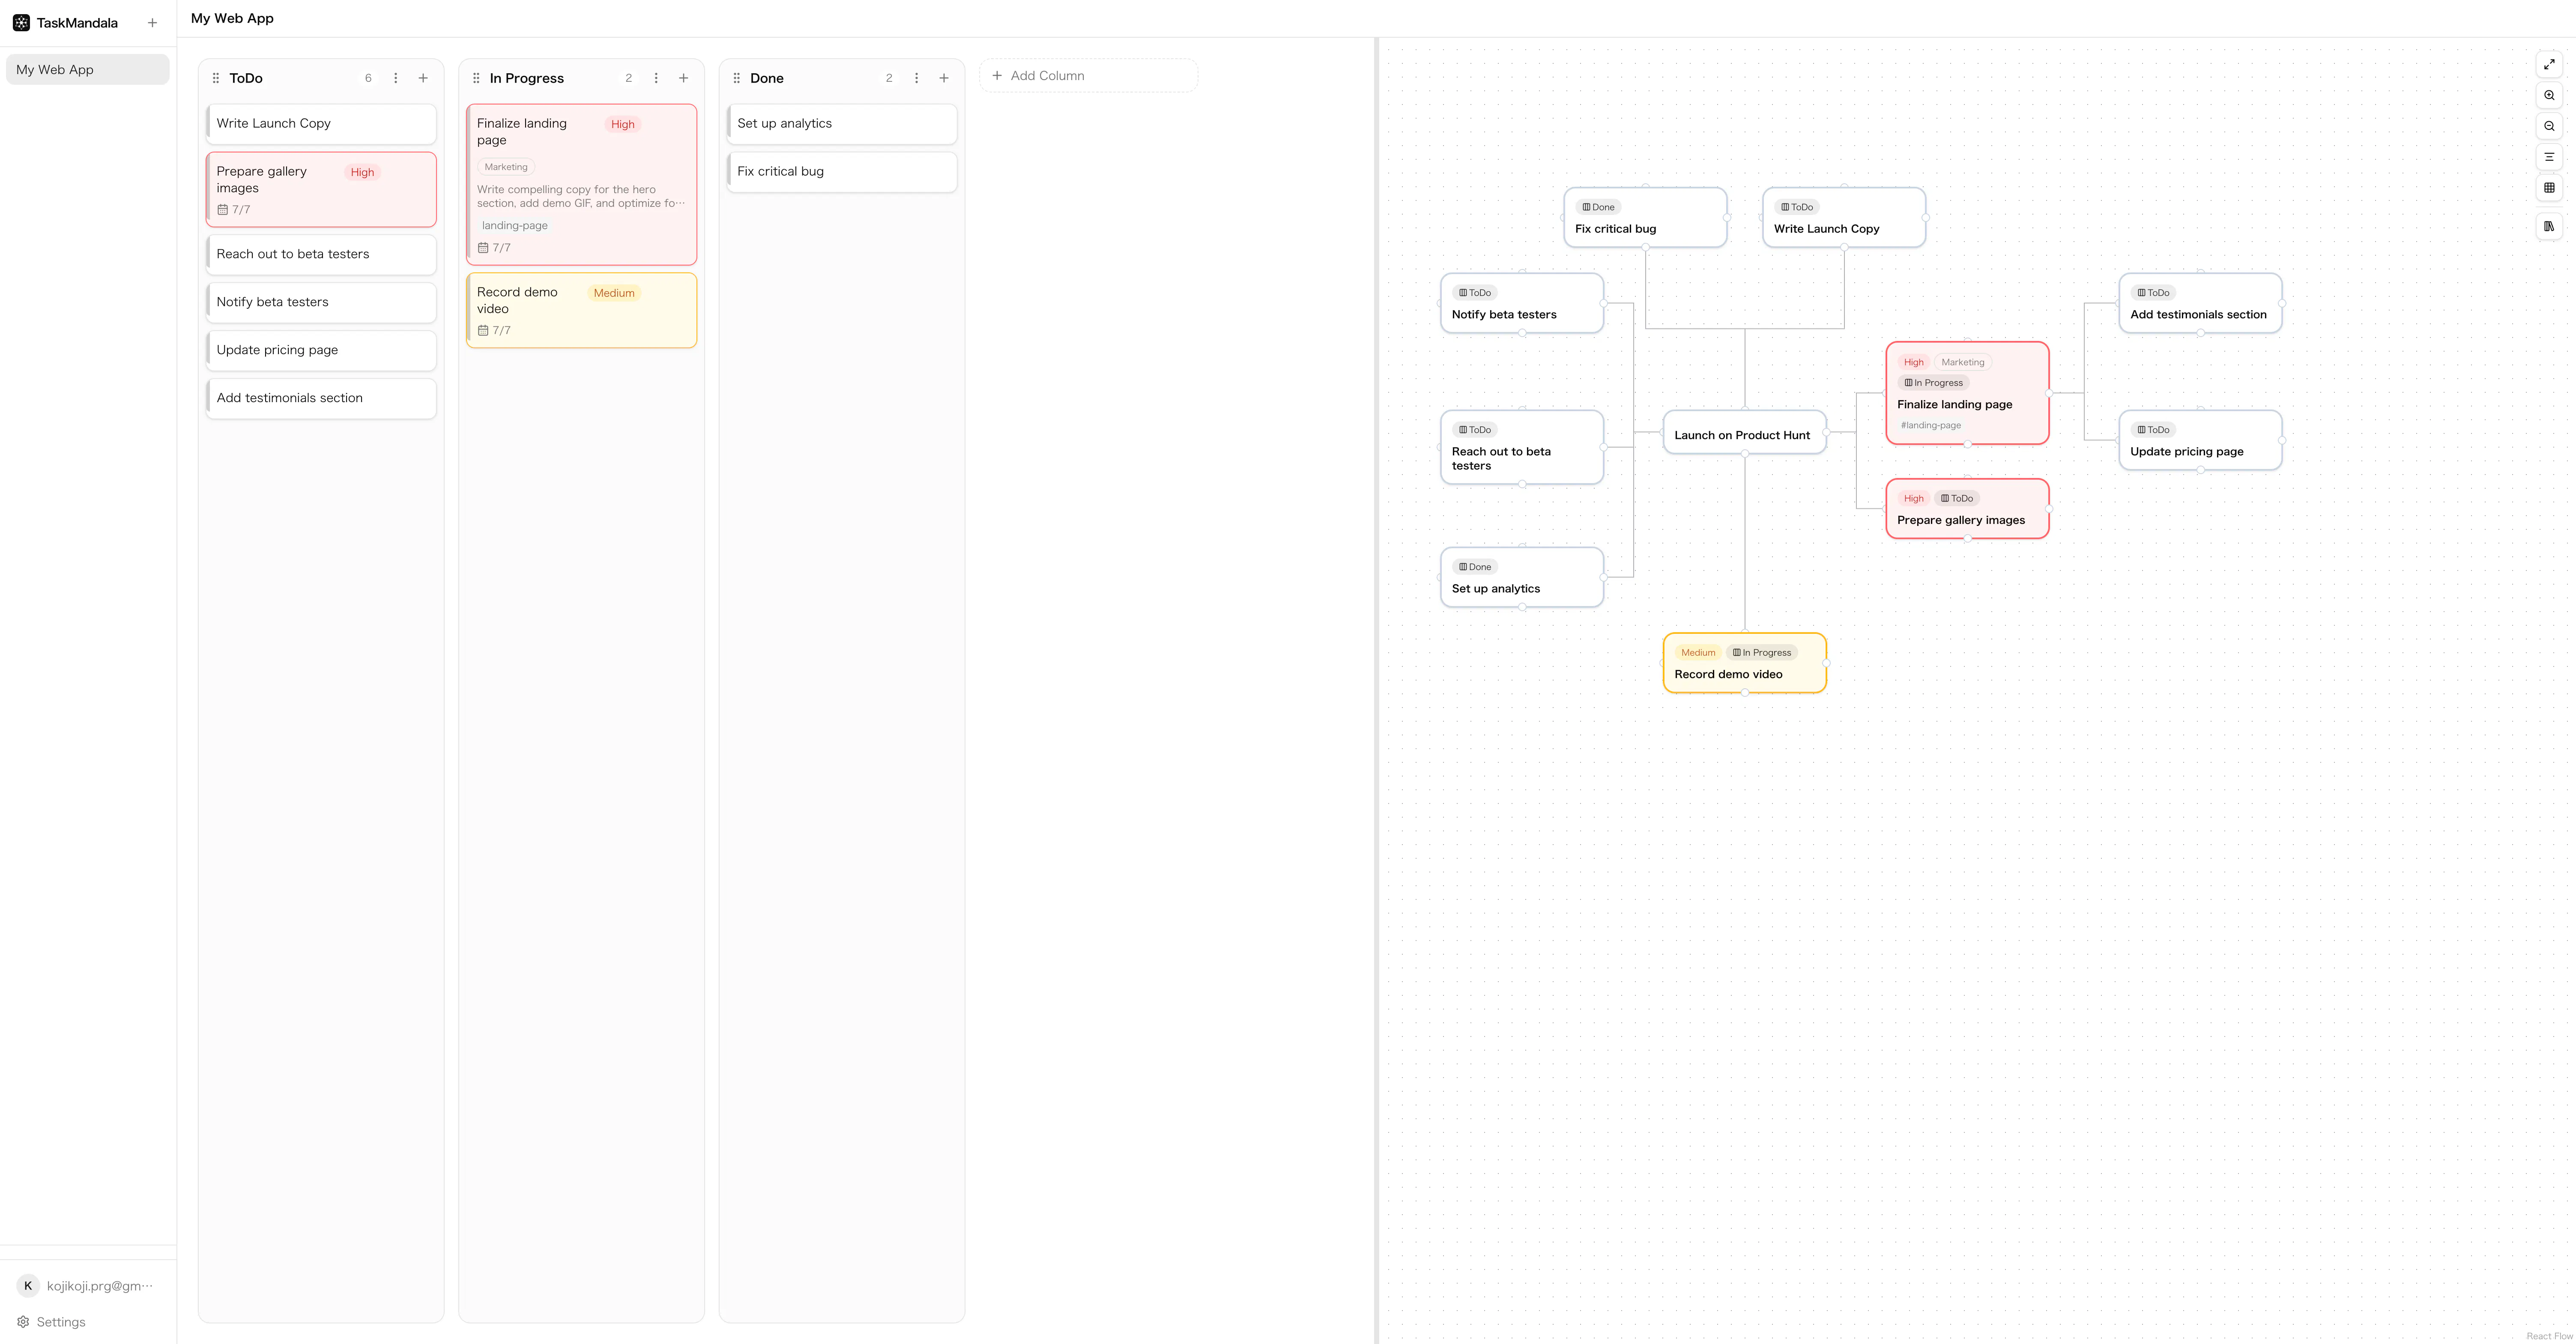Select the Write Launch Copy mind map node
Screen dimensions: 2576x1344
click(1843, 217)
